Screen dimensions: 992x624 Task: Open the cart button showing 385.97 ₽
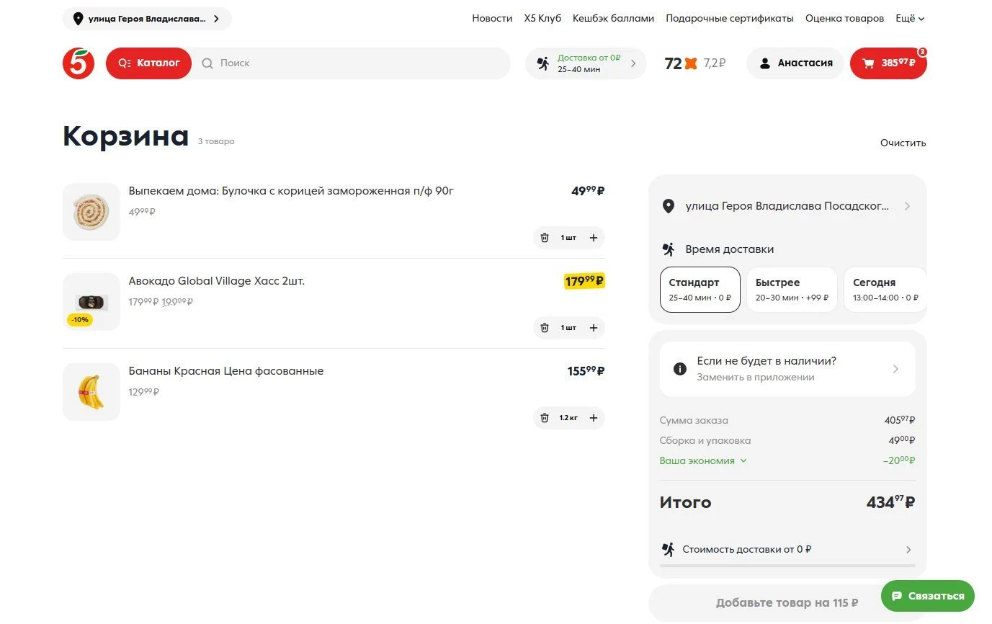(888, 63)
